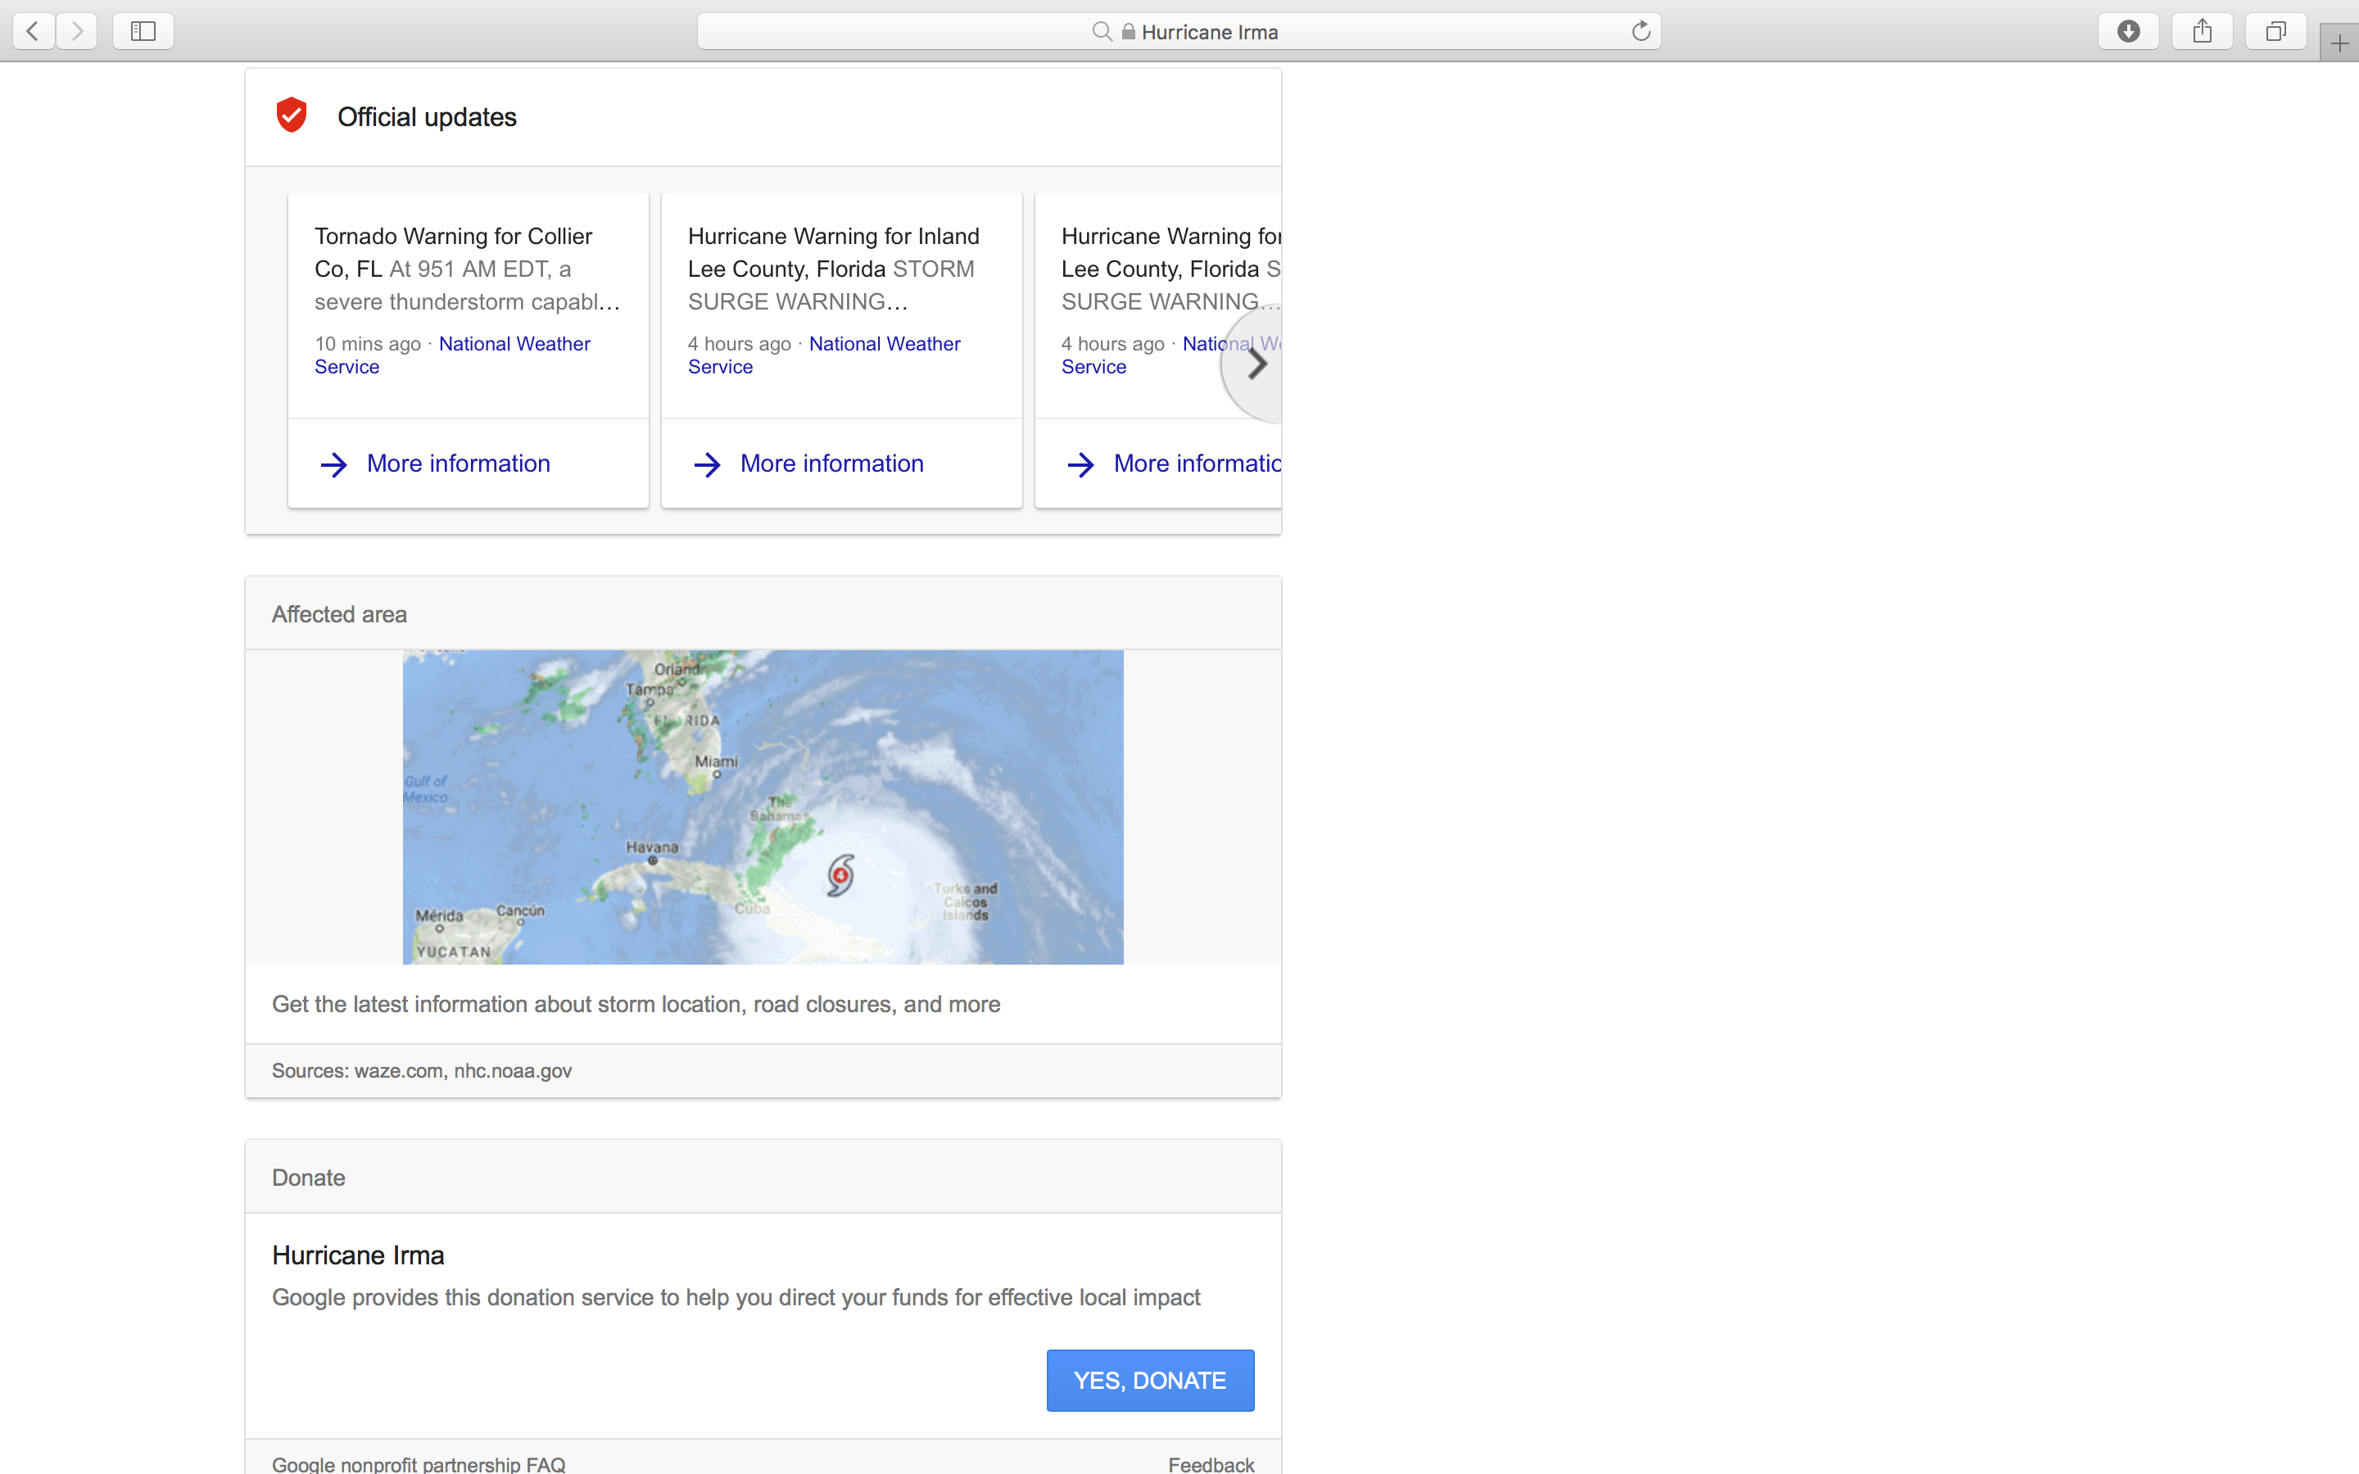Open the Affected area map thumbnail

tap(763, 807)
